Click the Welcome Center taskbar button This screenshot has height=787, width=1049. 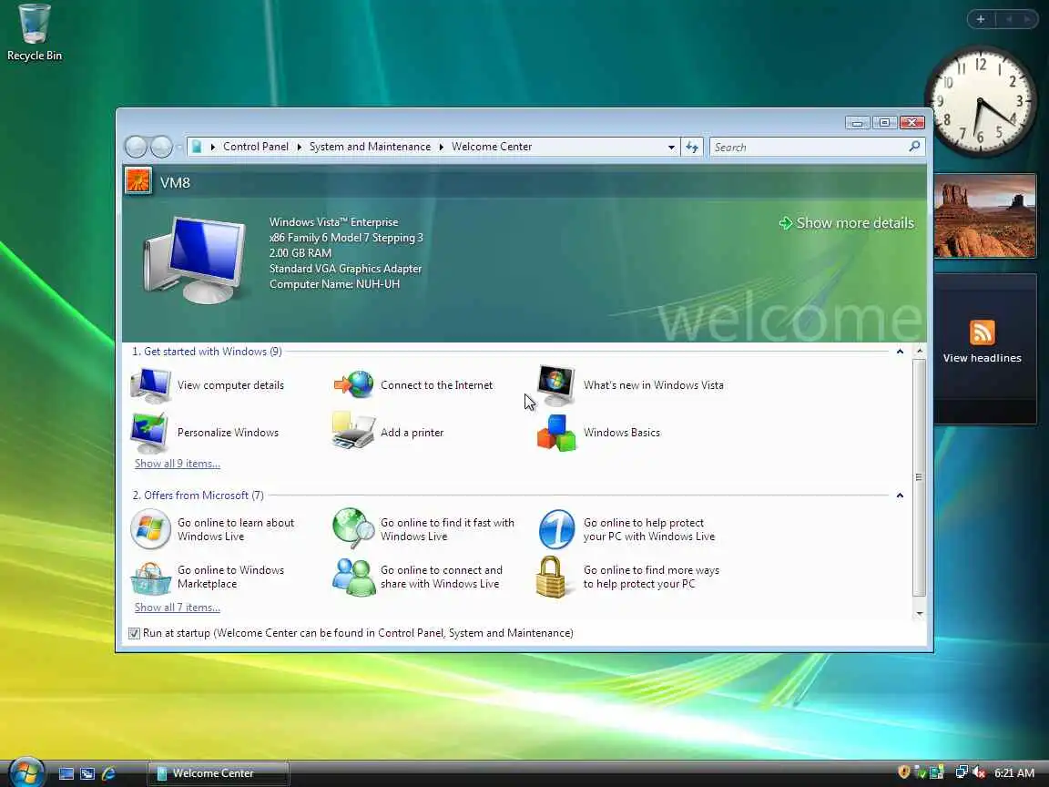pyautogui.click(x=219, y=773)
